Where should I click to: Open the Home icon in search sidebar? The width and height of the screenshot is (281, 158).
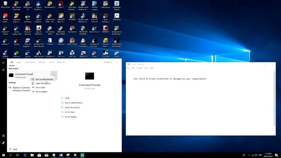point(4,70)
